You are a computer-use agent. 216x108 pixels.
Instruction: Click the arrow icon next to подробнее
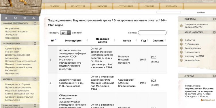[202, 100]
